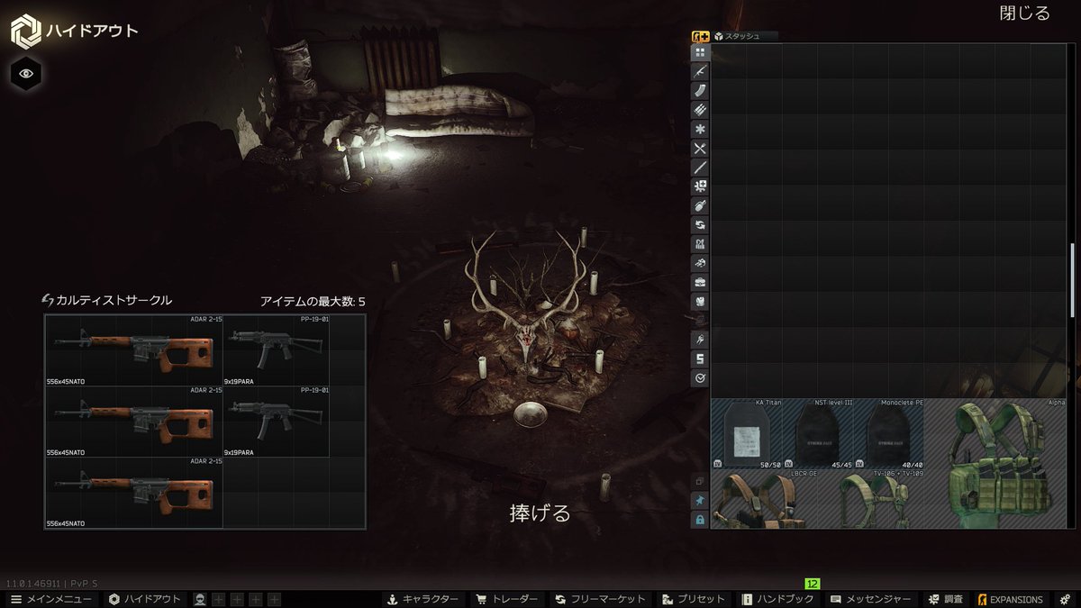Screen dimensions: 1081x608
Task: Click the Hideout logo icon at top
Action: (24, 31)
